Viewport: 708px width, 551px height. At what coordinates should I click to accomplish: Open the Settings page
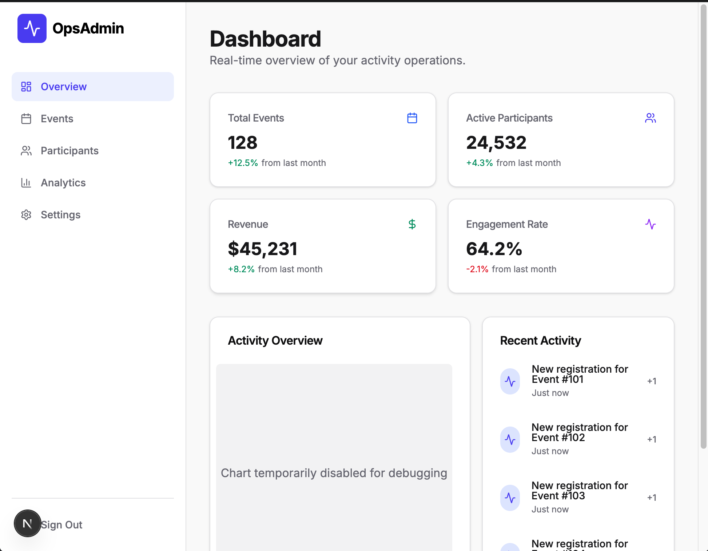(x=60, y=215)
